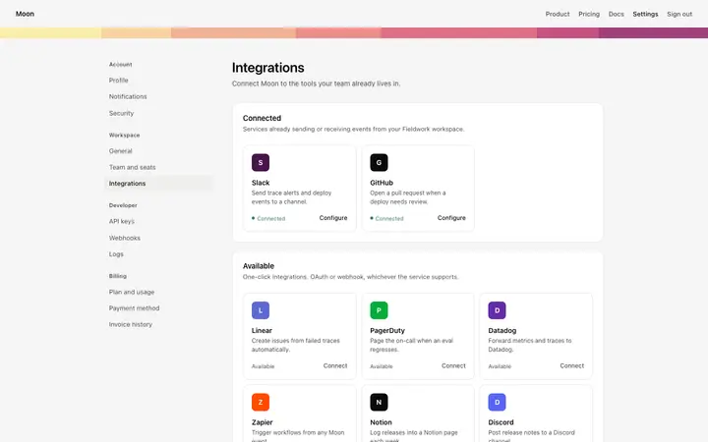Click the PagerDuty card title

387,331
